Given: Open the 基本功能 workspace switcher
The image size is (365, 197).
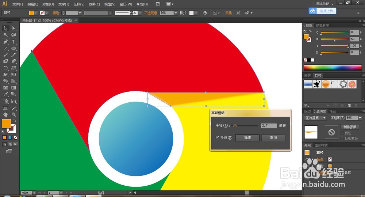Looking at the screenshot, I should coord(324,4).
